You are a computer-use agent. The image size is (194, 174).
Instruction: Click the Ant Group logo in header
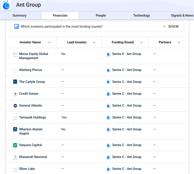point(6,5)
